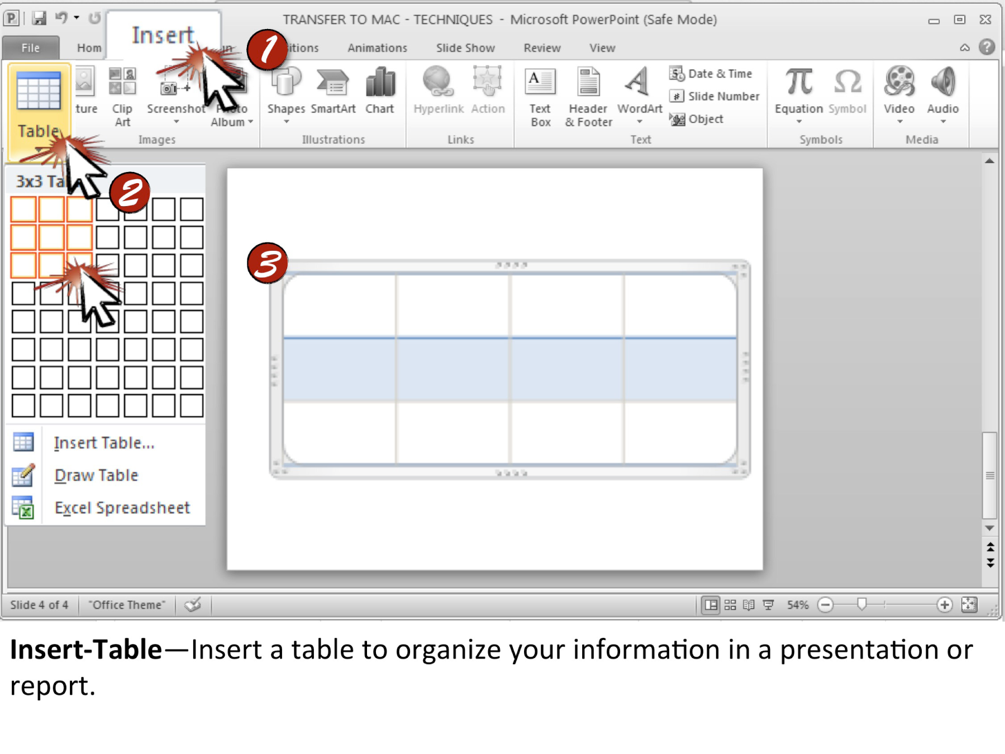Expand the Shapes dropdown arrow
Image resolution: width=1005 pixels, height=754 pixels.
(286, 122)
